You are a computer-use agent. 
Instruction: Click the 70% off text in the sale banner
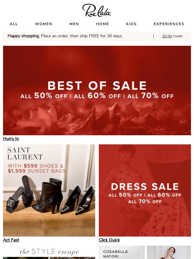pos(157,96)
